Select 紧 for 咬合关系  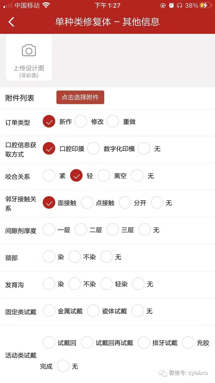pyautogui.click(x=49, y=176)
